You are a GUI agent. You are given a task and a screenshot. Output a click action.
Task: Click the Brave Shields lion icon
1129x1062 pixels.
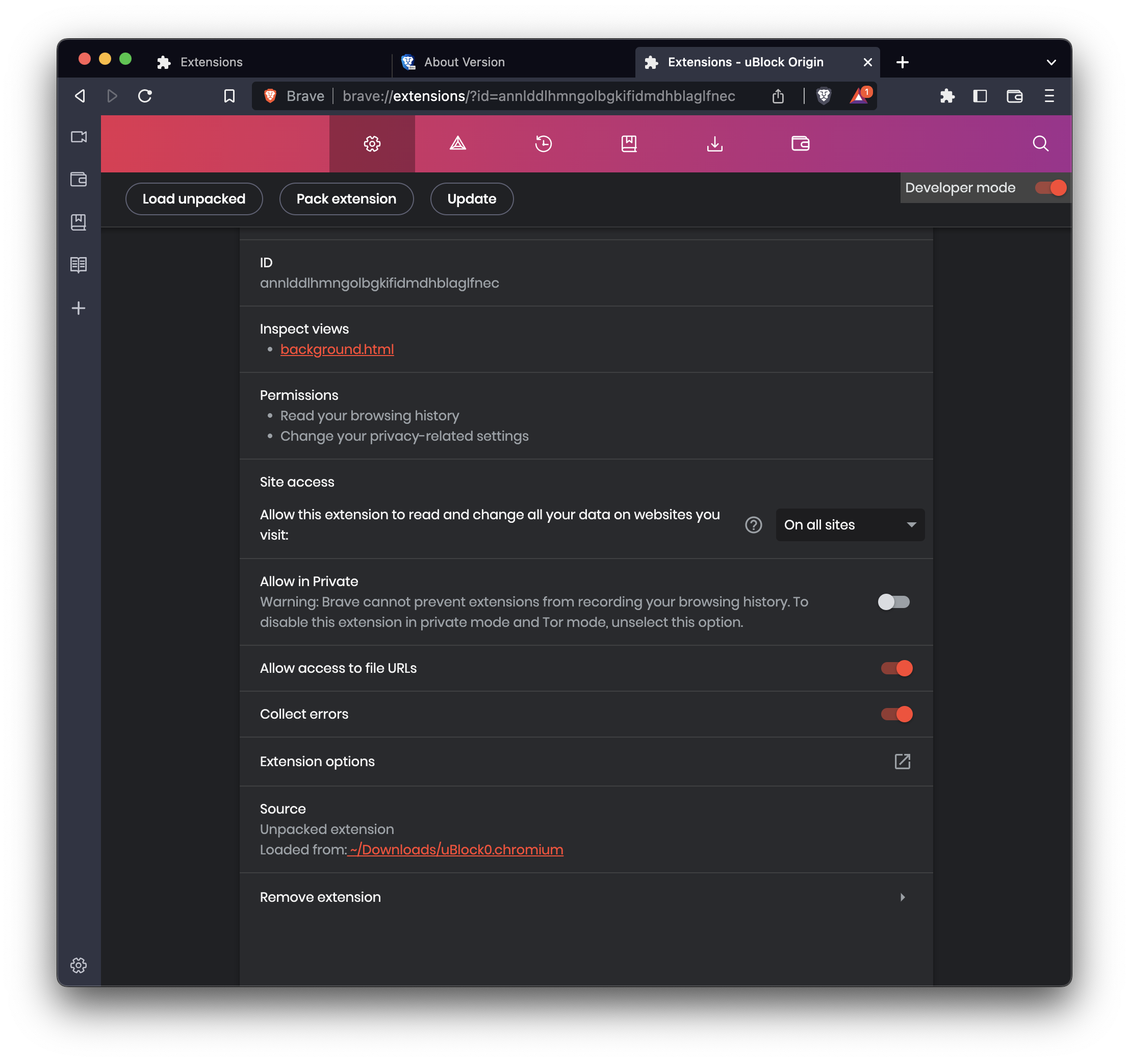point(824,96)
